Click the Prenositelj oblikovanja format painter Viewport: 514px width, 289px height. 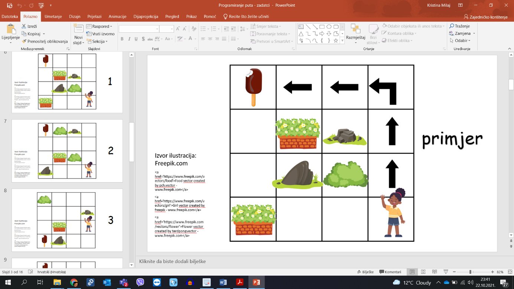point(45,42)
